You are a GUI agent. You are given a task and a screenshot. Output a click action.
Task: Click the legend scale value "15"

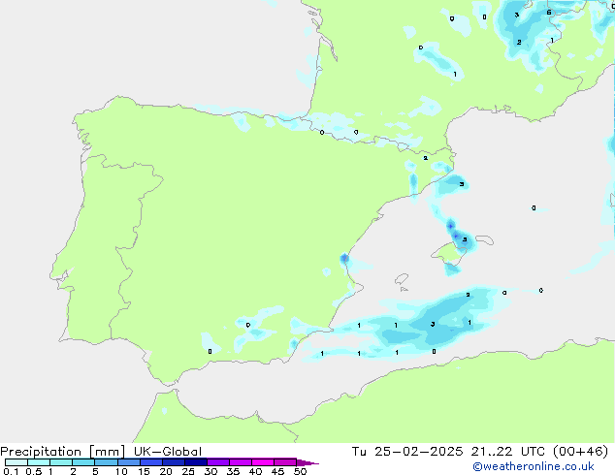click(x=144, y=471)
